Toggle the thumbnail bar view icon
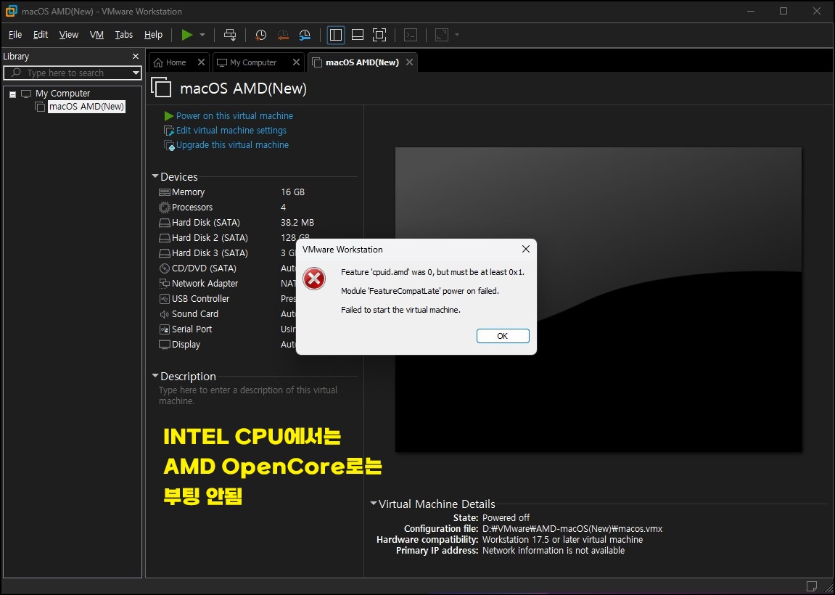 click(x=358, y=35)
